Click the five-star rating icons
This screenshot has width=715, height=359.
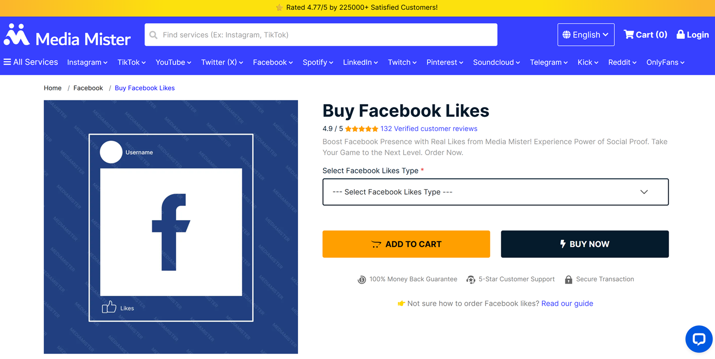(x=361, y=129)
